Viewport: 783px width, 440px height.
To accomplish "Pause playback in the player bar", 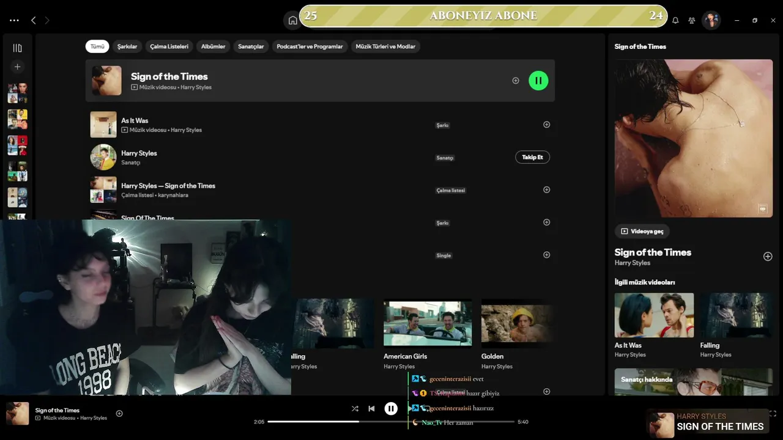I will point(391,409).
